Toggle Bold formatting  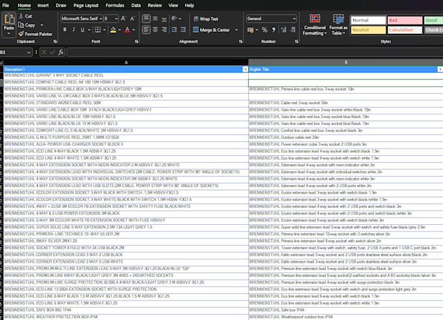click(64, 30)
